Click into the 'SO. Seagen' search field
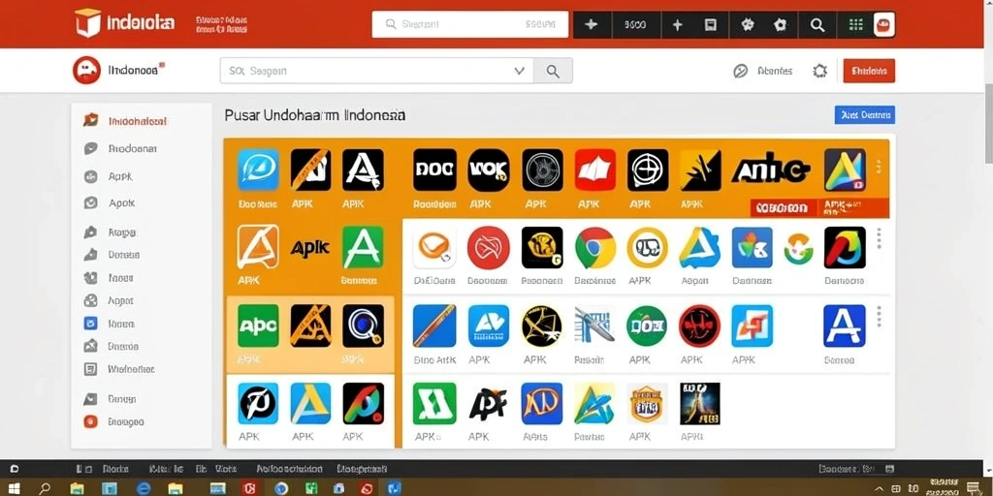 coord(377,71)
